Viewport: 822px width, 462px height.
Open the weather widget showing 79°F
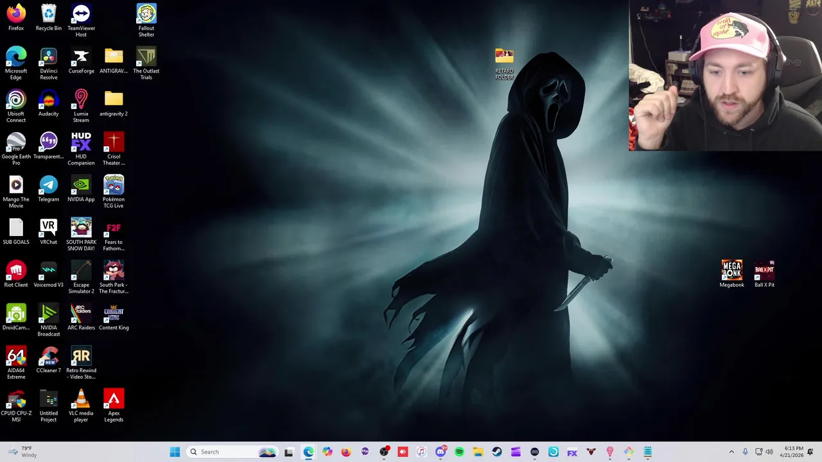pos(22,452)
